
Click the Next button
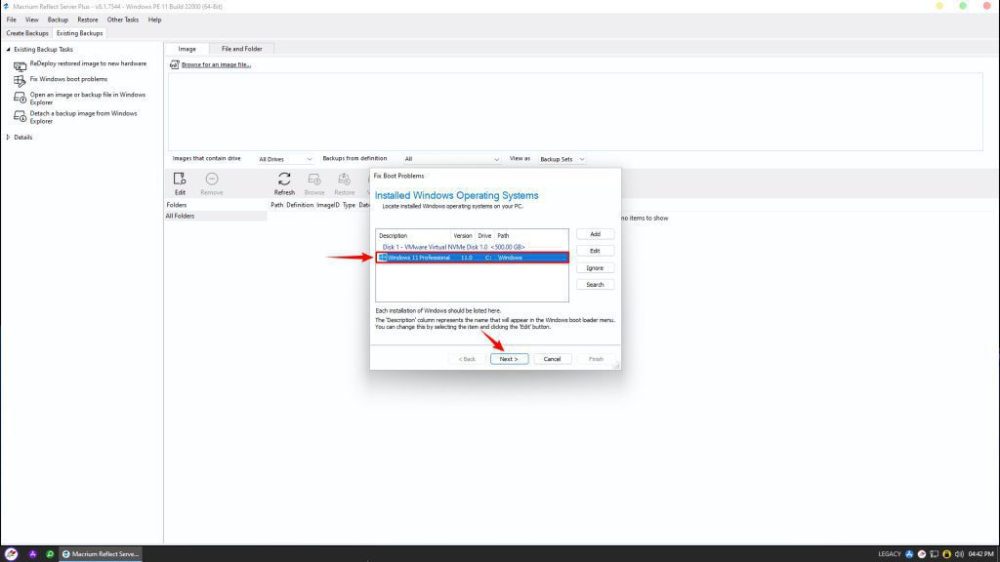(x=509, y=359)
